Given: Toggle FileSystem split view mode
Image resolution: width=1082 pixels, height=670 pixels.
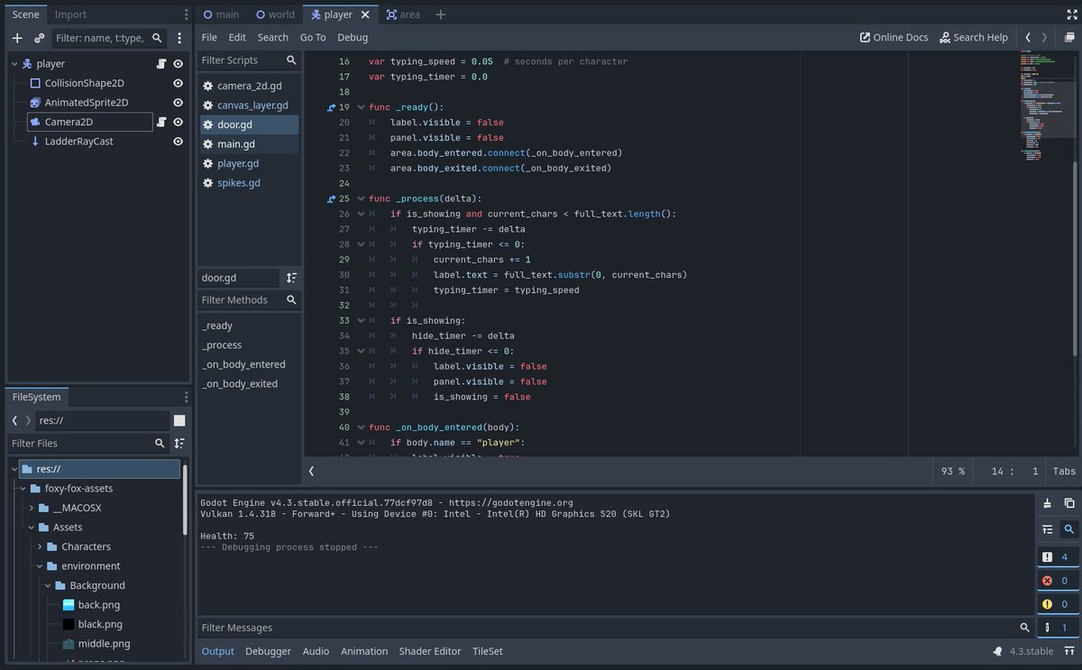Looking at the screenshot, I should pyautogui.click(x=179, y=421).
